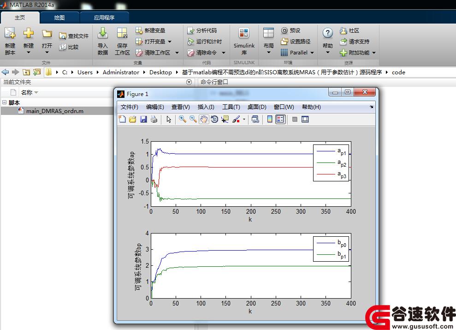
Task: Open the 名称 column sort dropdown
Action: coord(36,93)
